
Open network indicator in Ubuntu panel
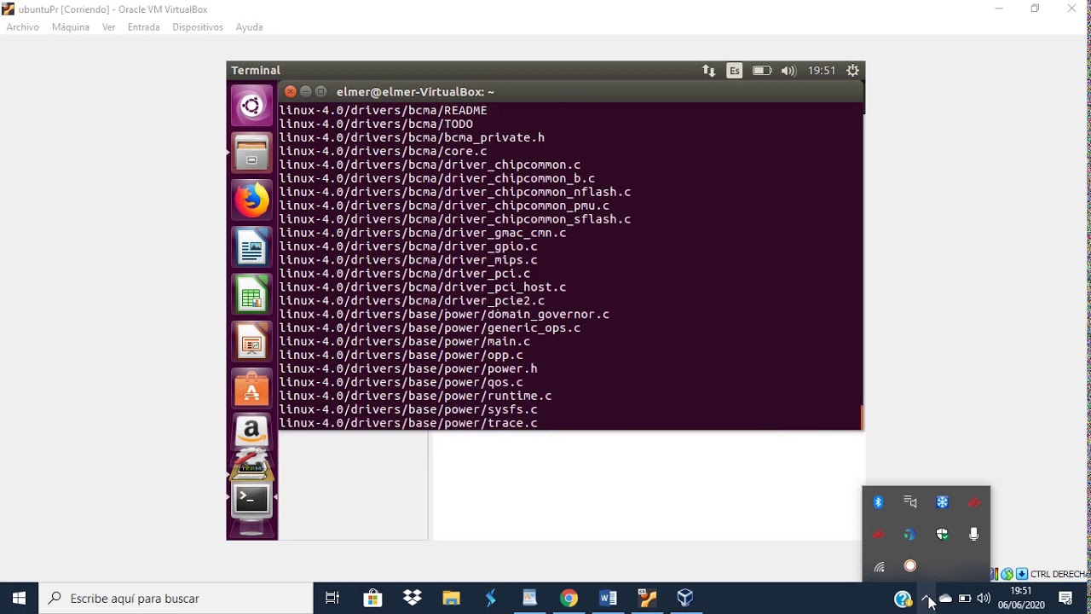pos(708,71)
